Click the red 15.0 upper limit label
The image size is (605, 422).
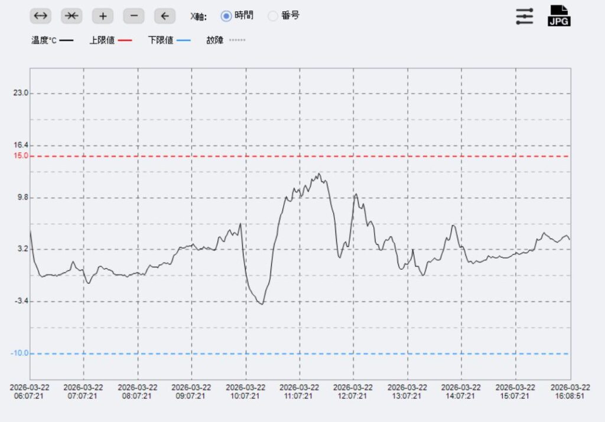[20, 156]
